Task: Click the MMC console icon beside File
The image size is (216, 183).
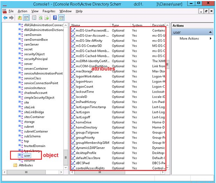Action: pyautogui.click(x=5, y=11)
